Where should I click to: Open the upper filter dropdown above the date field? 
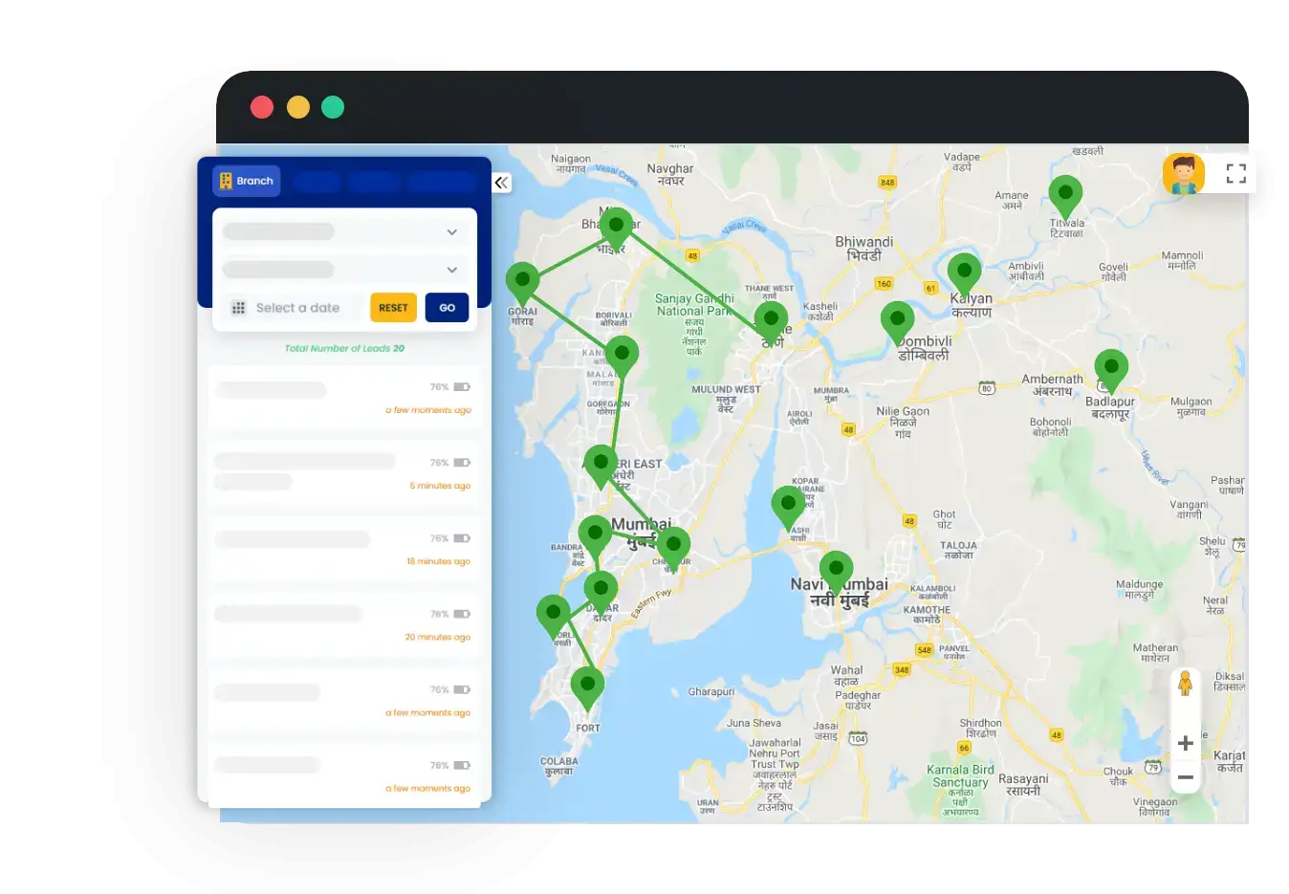click(344, 231)
